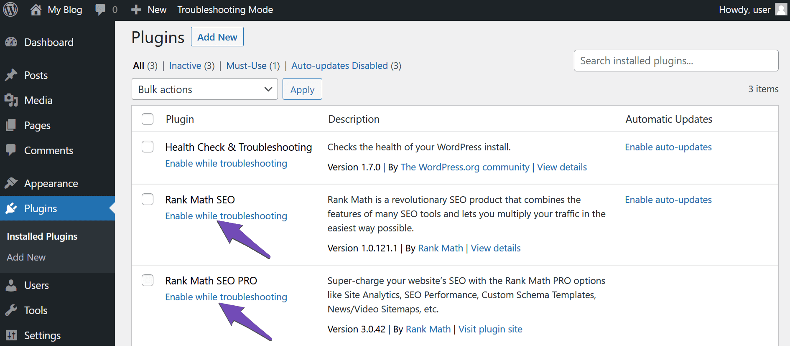Screen dimensions: 790x350
Task: Click the user avatar in admin bar
Action: click(x=781, y=9)
